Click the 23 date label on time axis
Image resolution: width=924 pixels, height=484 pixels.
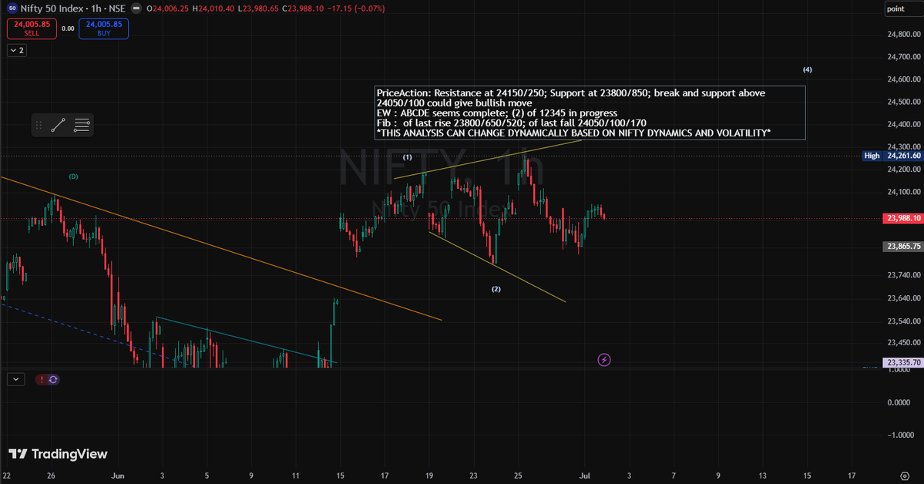[474, 476]
